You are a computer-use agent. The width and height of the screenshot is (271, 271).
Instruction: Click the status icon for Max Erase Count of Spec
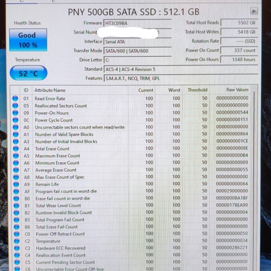[16, 177]
